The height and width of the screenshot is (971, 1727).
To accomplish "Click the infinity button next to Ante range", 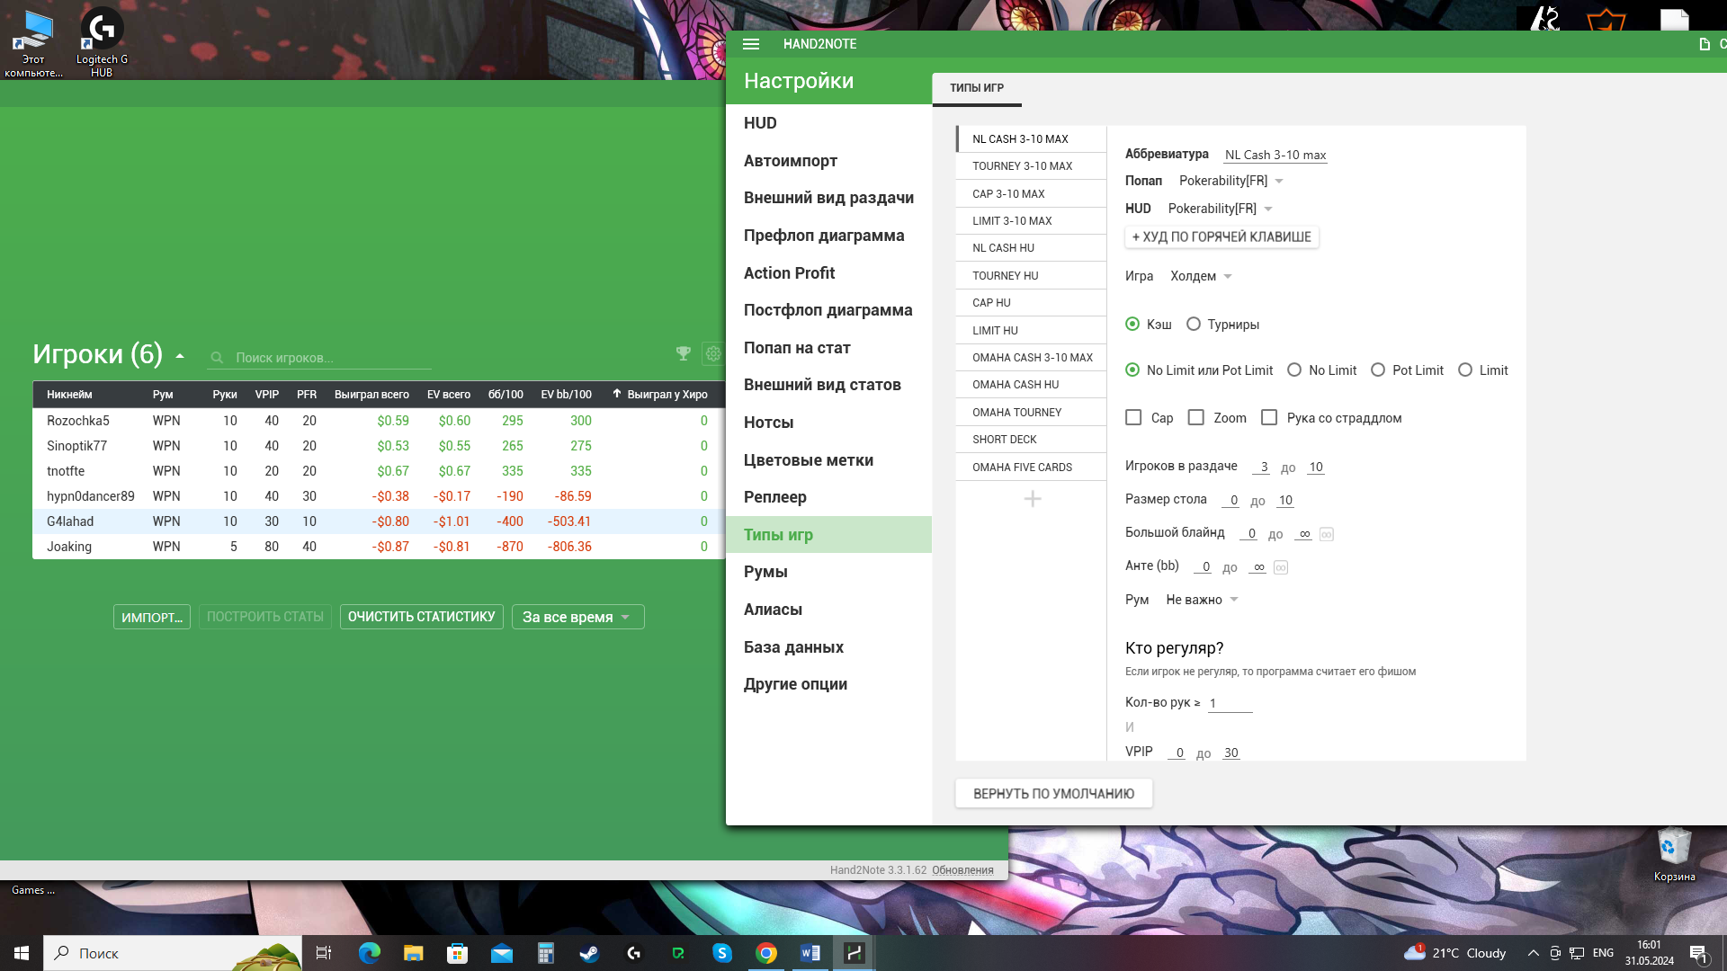I will (1281, 567).
